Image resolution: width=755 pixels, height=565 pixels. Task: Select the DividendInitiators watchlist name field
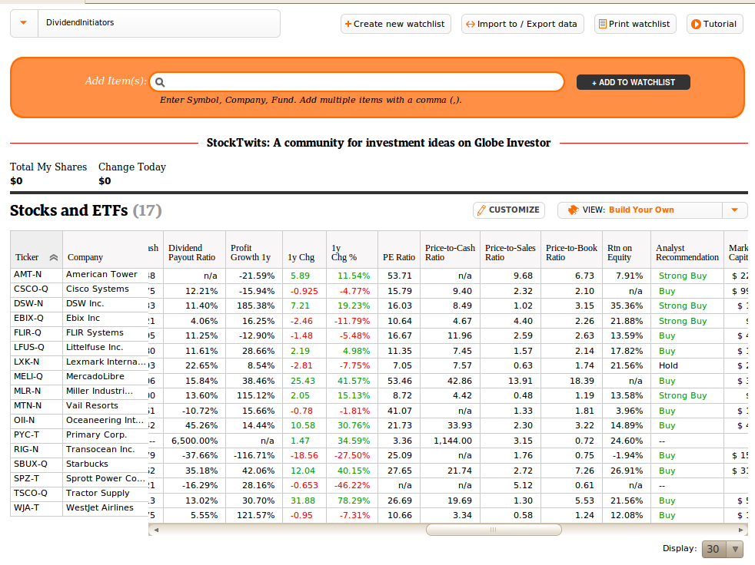[159, 23]
